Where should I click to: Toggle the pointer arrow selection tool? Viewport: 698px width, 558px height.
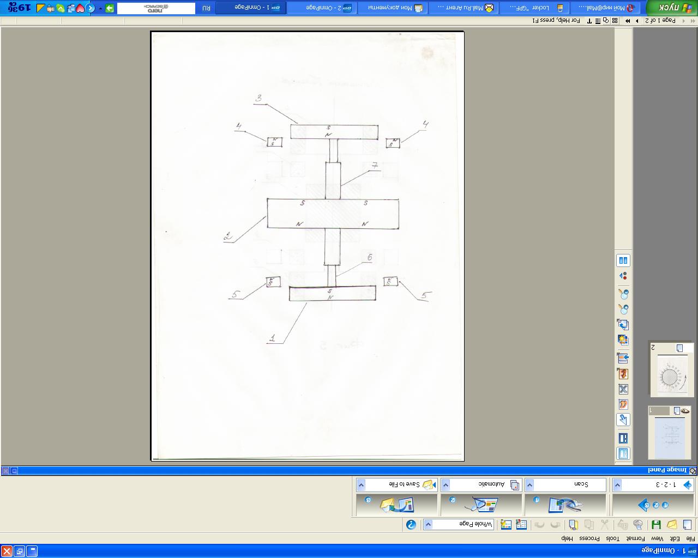623,420
